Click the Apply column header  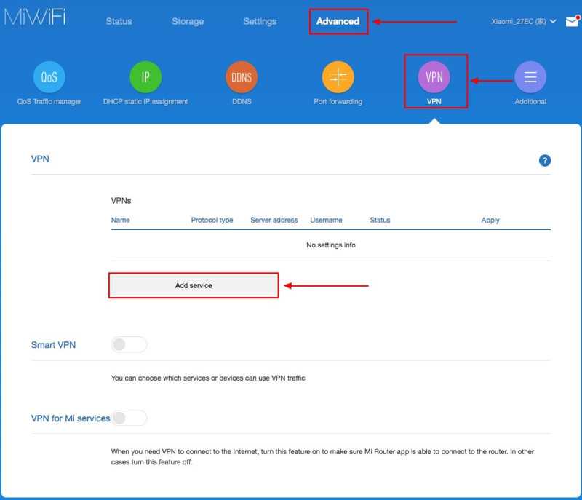[x=490, y=220]
